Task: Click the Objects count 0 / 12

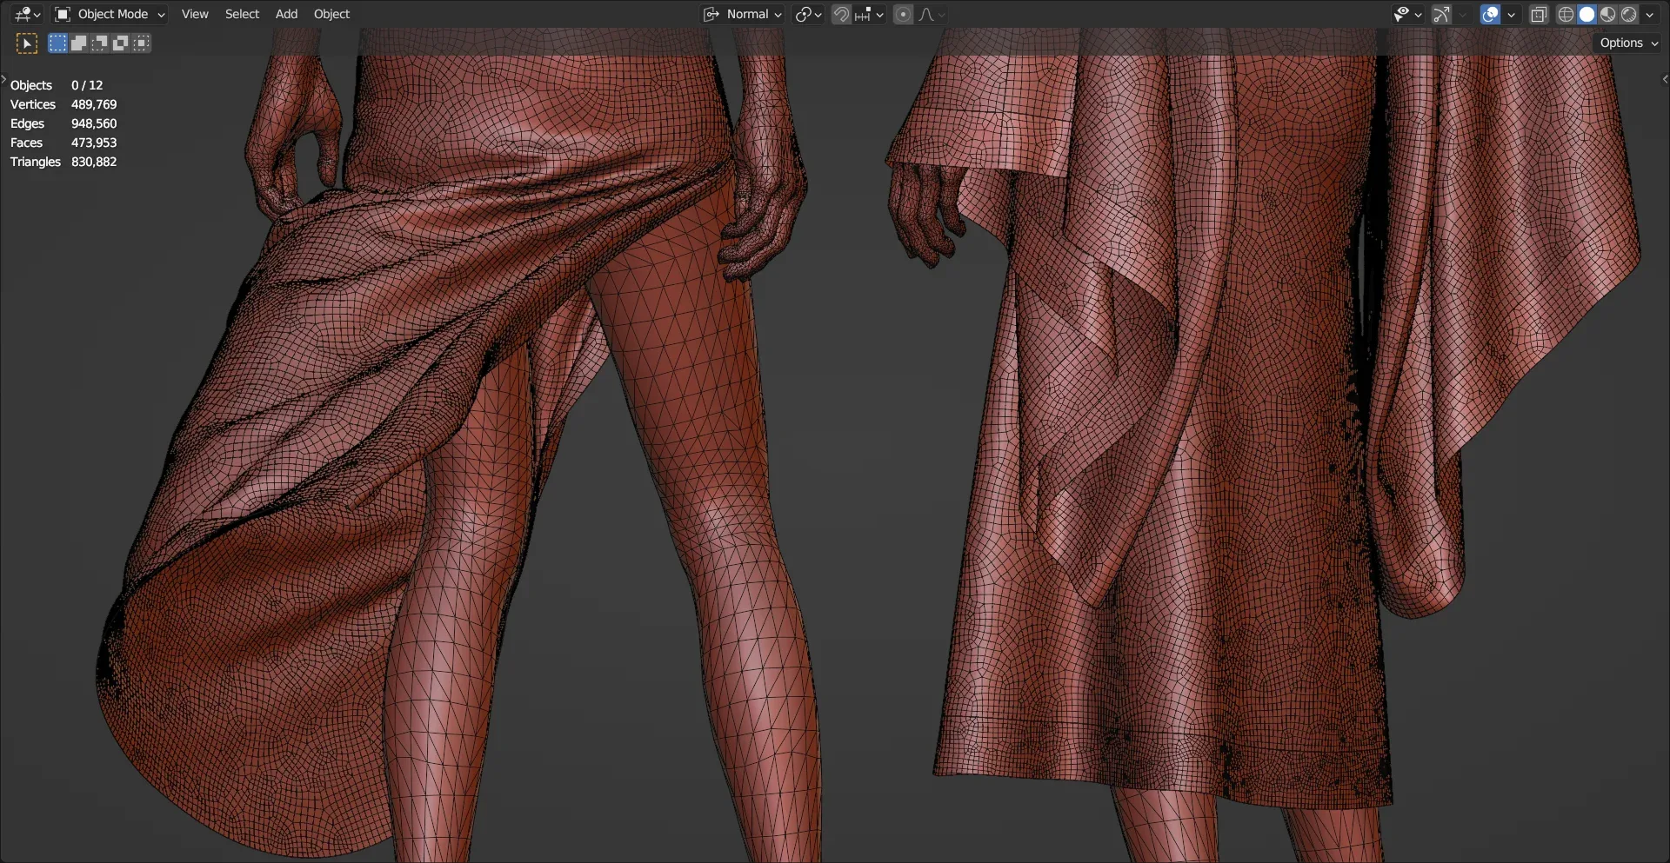Action: [x=87, y=85]
